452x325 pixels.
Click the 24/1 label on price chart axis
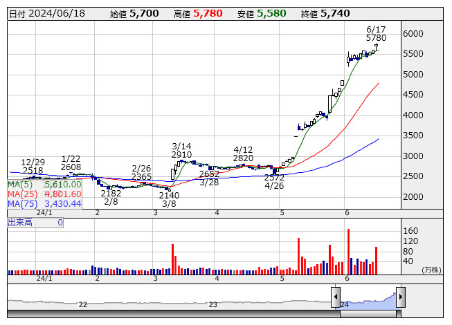click(44, 213)
